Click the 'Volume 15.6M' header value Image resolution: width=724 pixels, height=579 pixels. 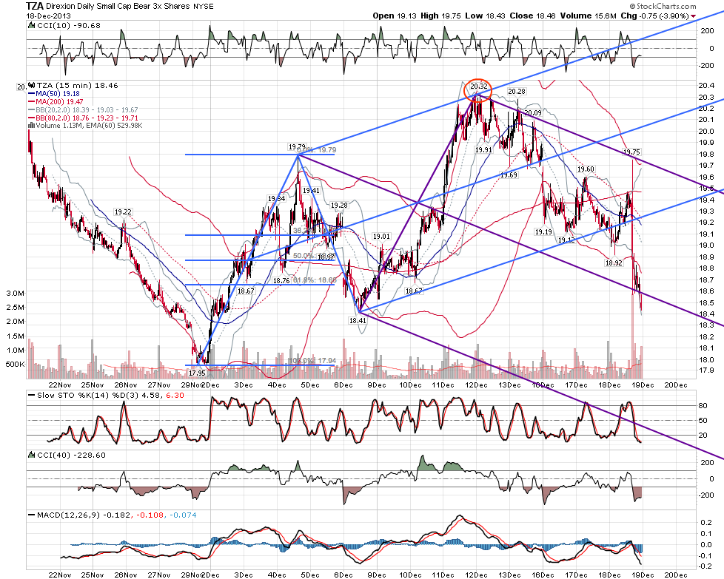pyautogui.click(x=589, y=16)
